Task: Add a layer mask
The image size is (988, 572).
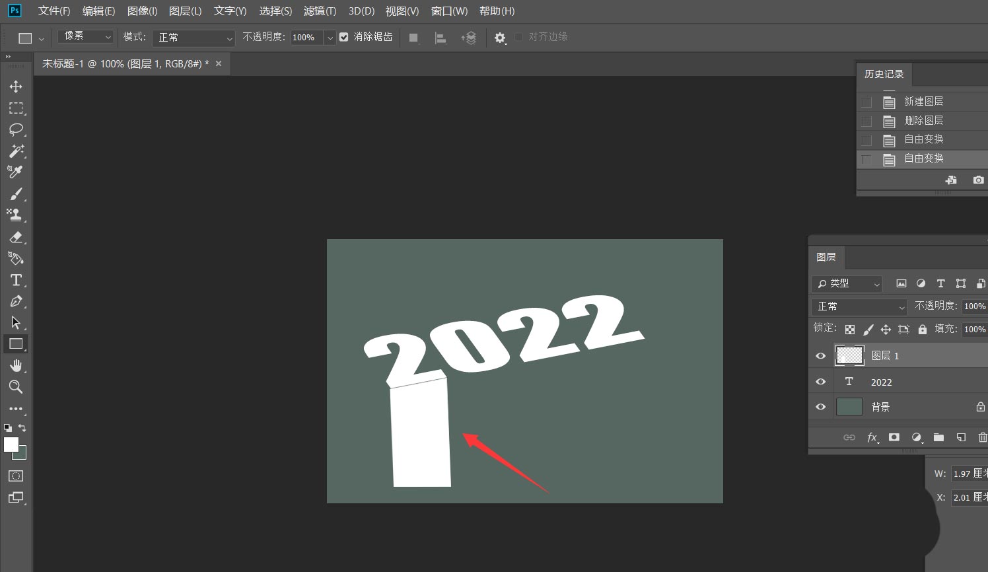Action: click(x=894, y=437)
